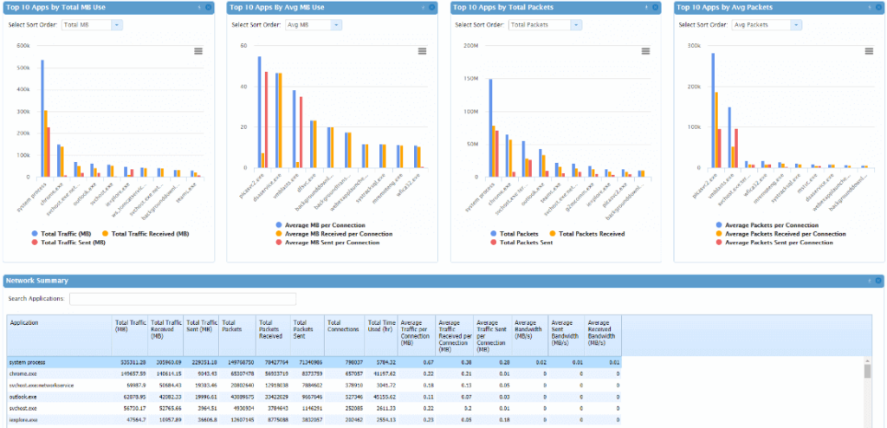887x428 pixels.
Task: Sort table by the Application column header
Action: coord(60,335)
